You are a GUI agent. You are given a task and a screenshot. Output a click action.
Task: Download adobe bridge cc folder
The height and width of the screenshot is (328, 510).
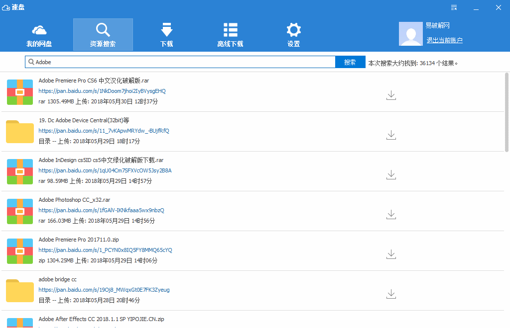pos(391,294)
